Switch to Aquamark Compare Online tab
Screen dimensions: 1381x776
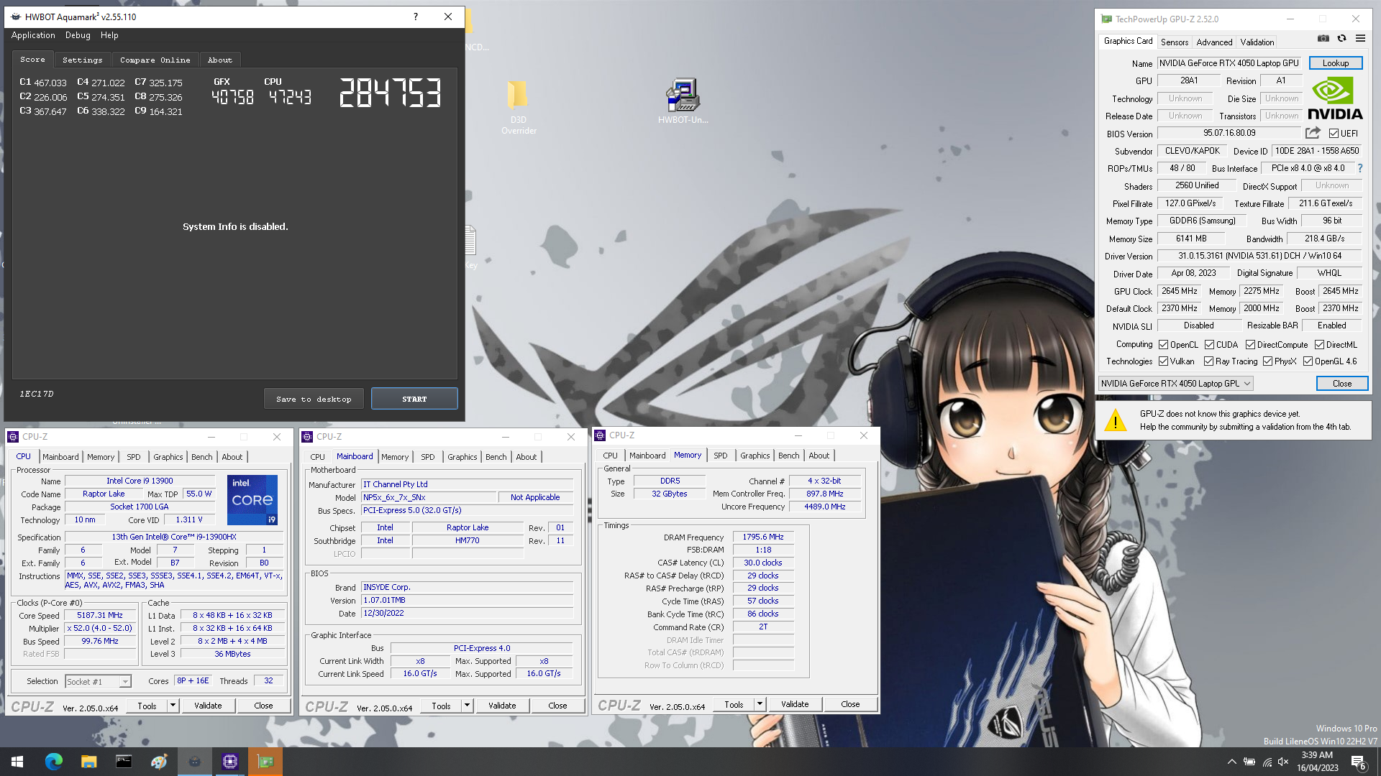tap(155, 60)
